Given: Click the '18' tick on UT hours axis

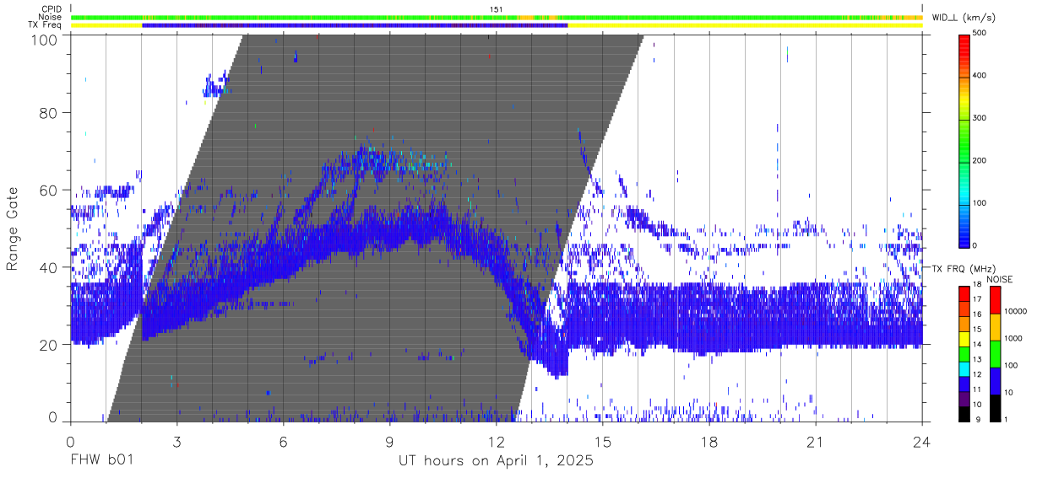Looking at the screenshot, I should [709, 442].
